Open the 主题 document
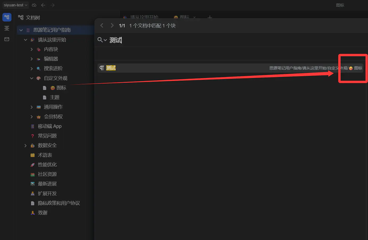Screen dimensions: 368x240 pyautogui.click(x=54, y=97)
